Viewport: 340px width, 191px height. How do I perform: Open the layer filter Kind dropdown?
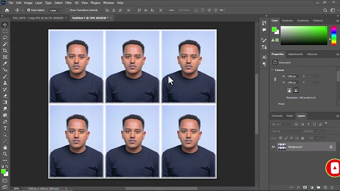281,124
